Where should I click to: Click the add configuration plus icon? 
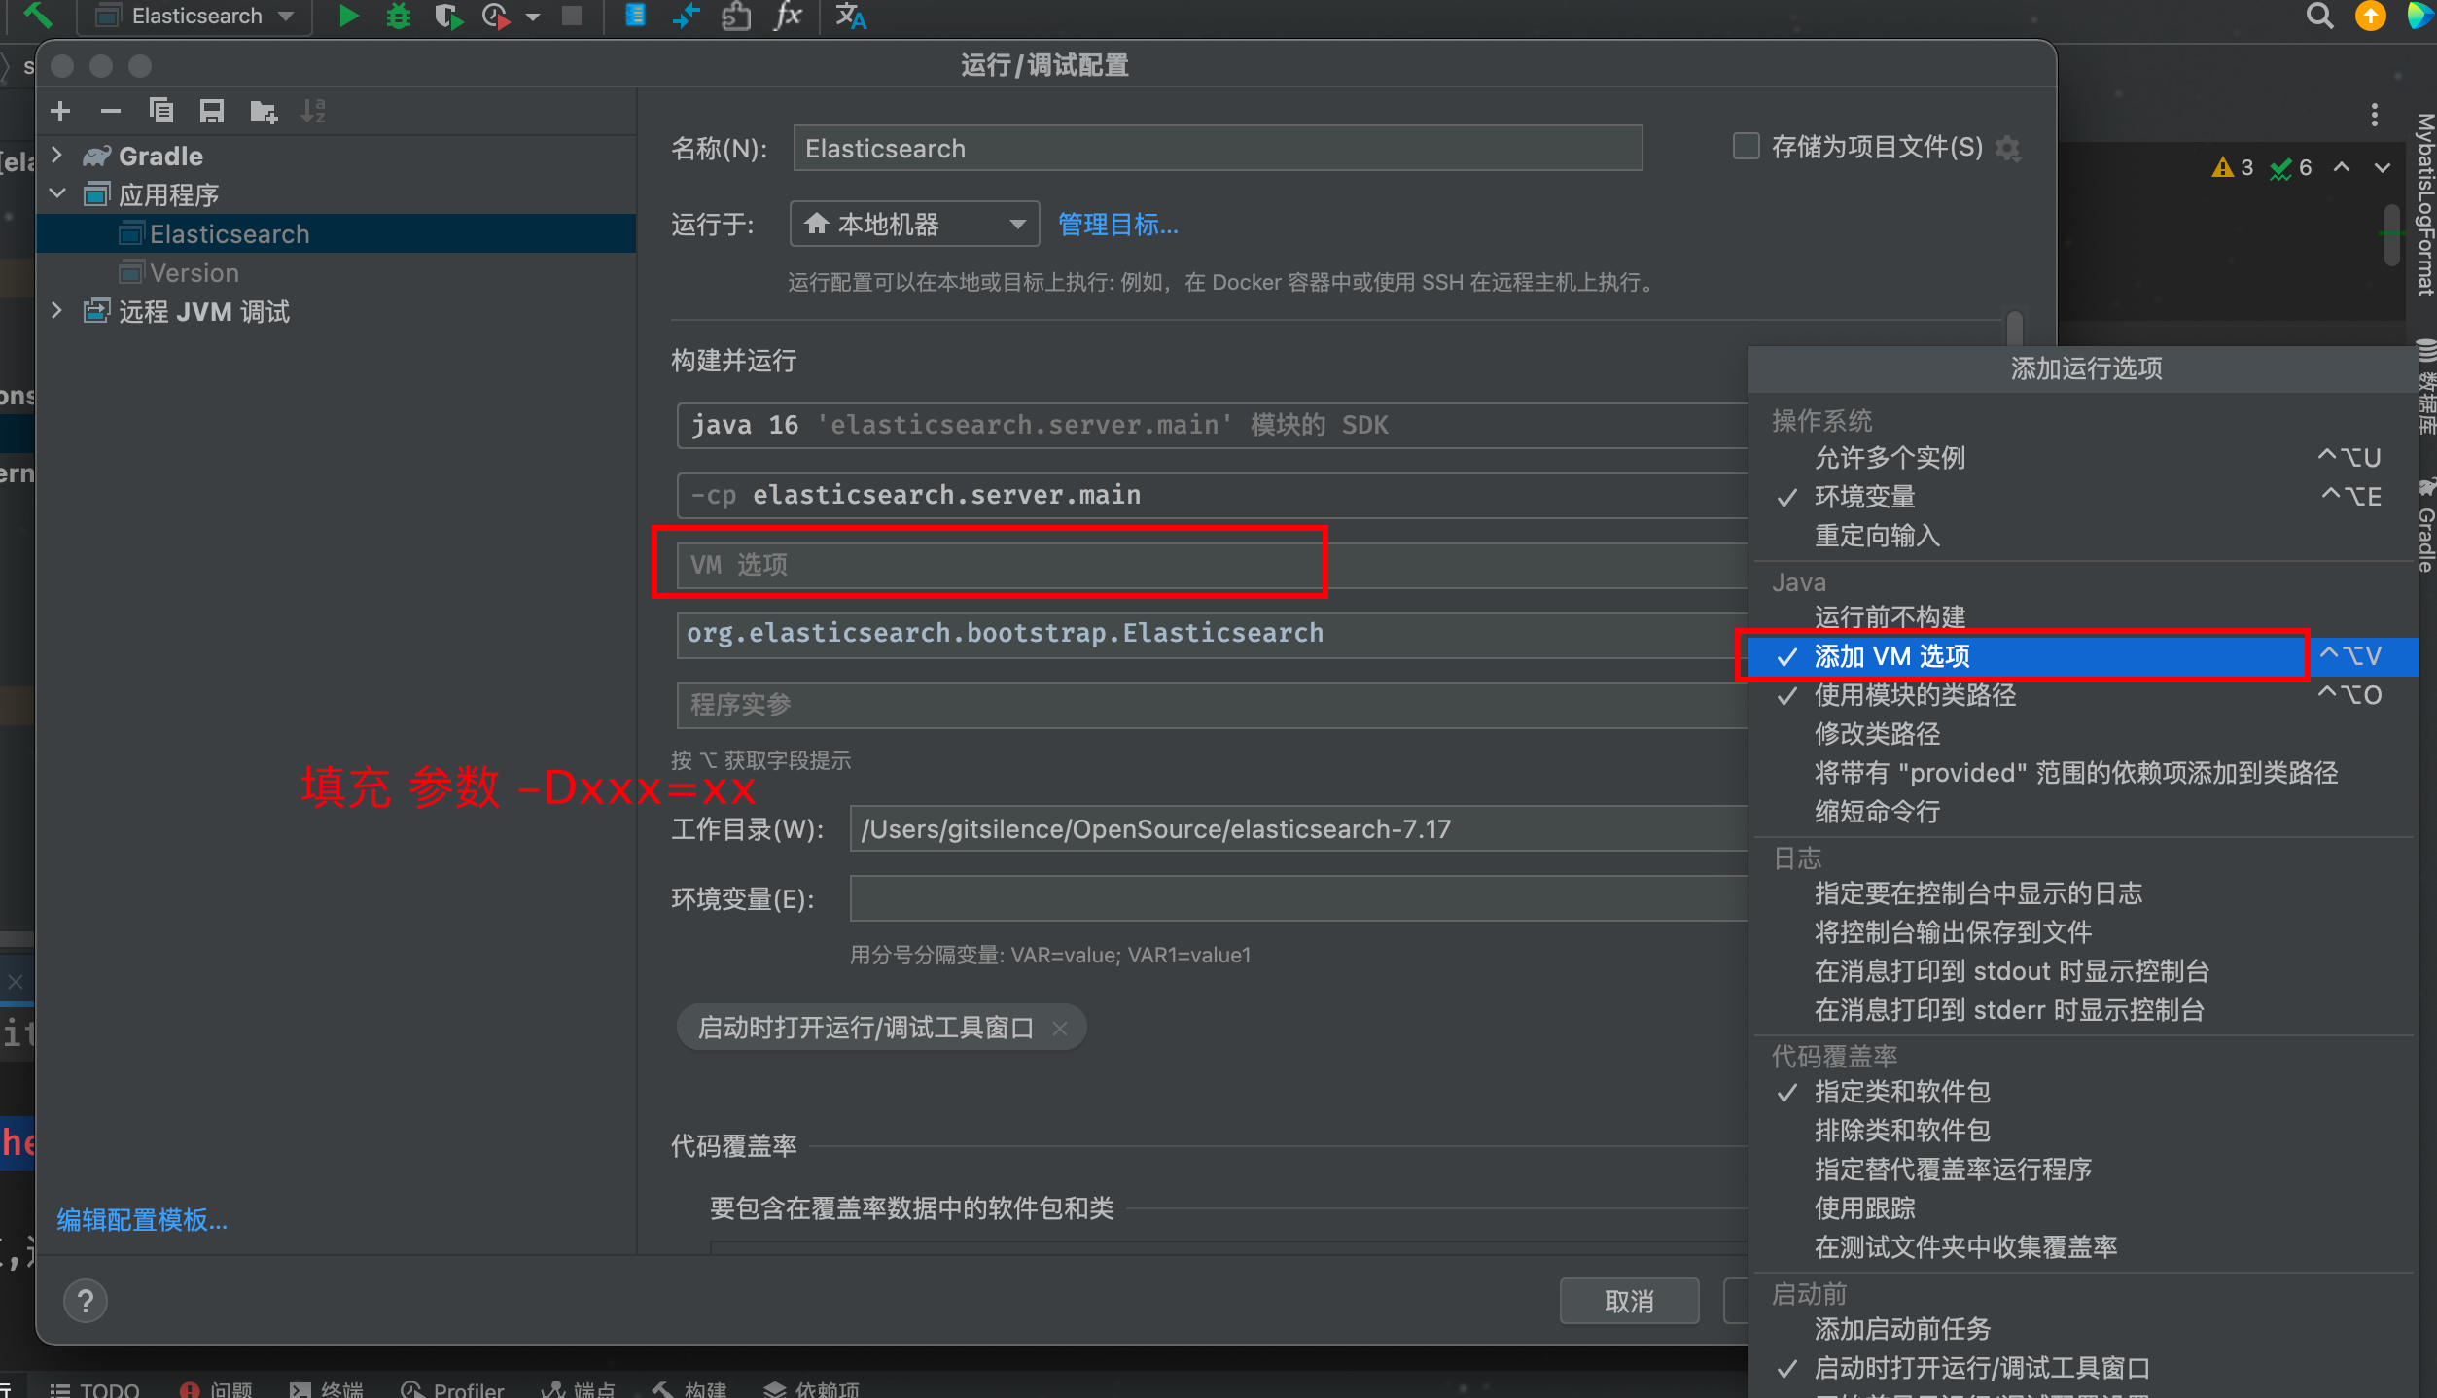60,111
